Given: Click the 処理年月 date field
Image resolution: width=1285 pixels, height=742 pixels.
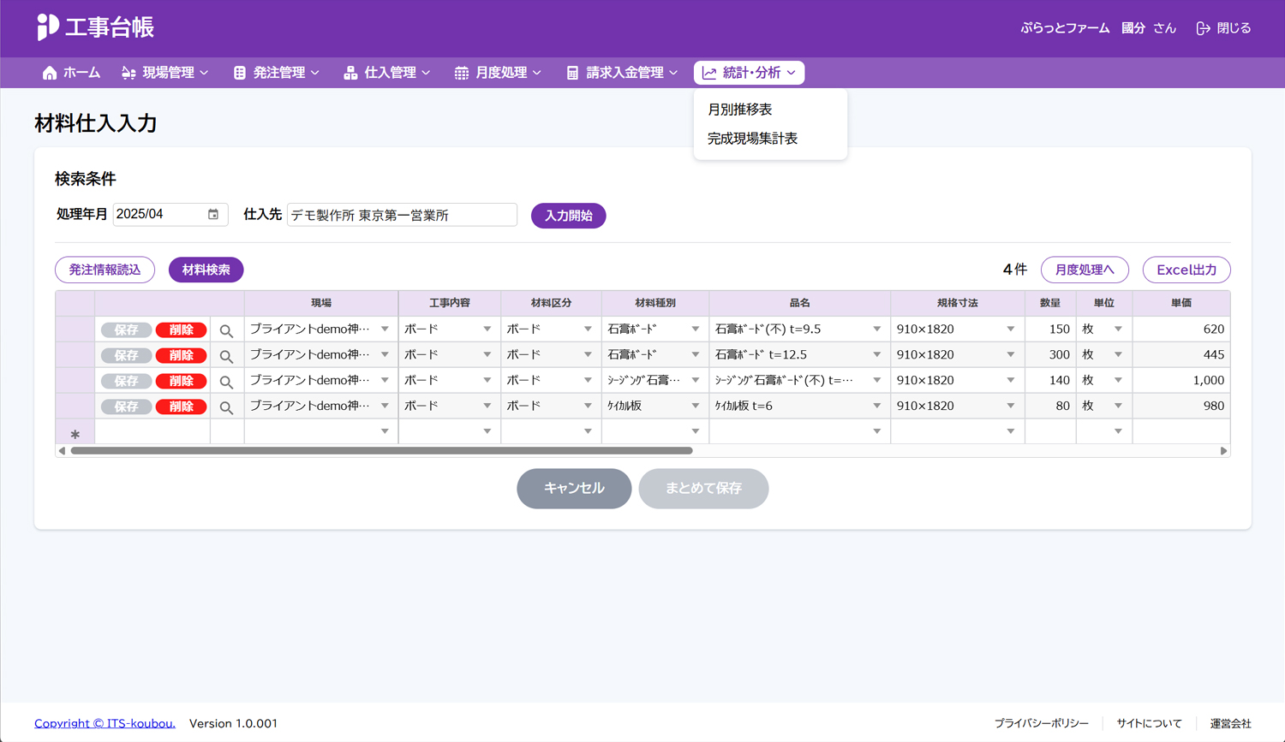Looking at the screenshot, I should (170, 214).
